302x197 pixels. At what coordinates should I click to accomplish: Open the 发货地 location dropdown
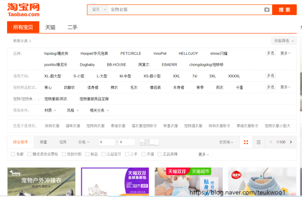[226, 142]
